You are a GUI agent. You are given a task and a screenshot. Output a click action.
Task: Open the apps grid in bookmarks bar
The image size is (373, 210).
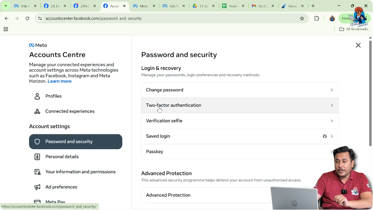(6, 29)
